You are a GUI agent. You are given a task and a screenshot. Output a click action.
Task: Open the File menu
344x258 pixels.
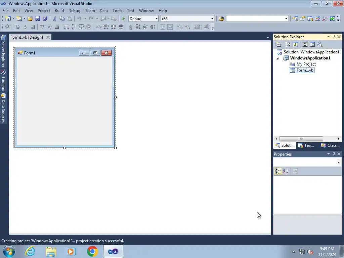pyautogui.click(x=5, y=10)
